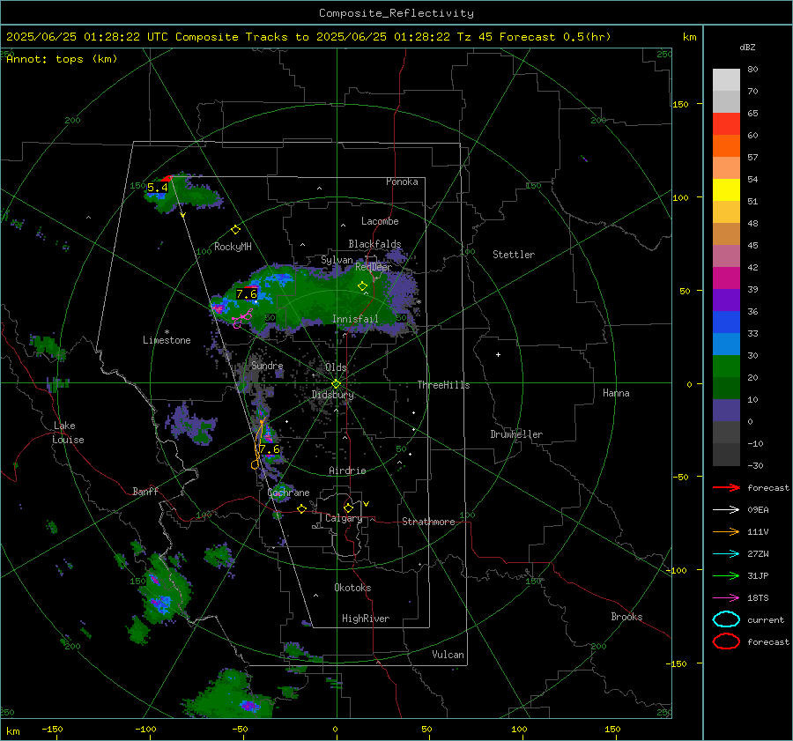Click the red forecast ellipse symbol
Image resolution: width=793 pixels, height=741 pixels.
click(726, 641)
